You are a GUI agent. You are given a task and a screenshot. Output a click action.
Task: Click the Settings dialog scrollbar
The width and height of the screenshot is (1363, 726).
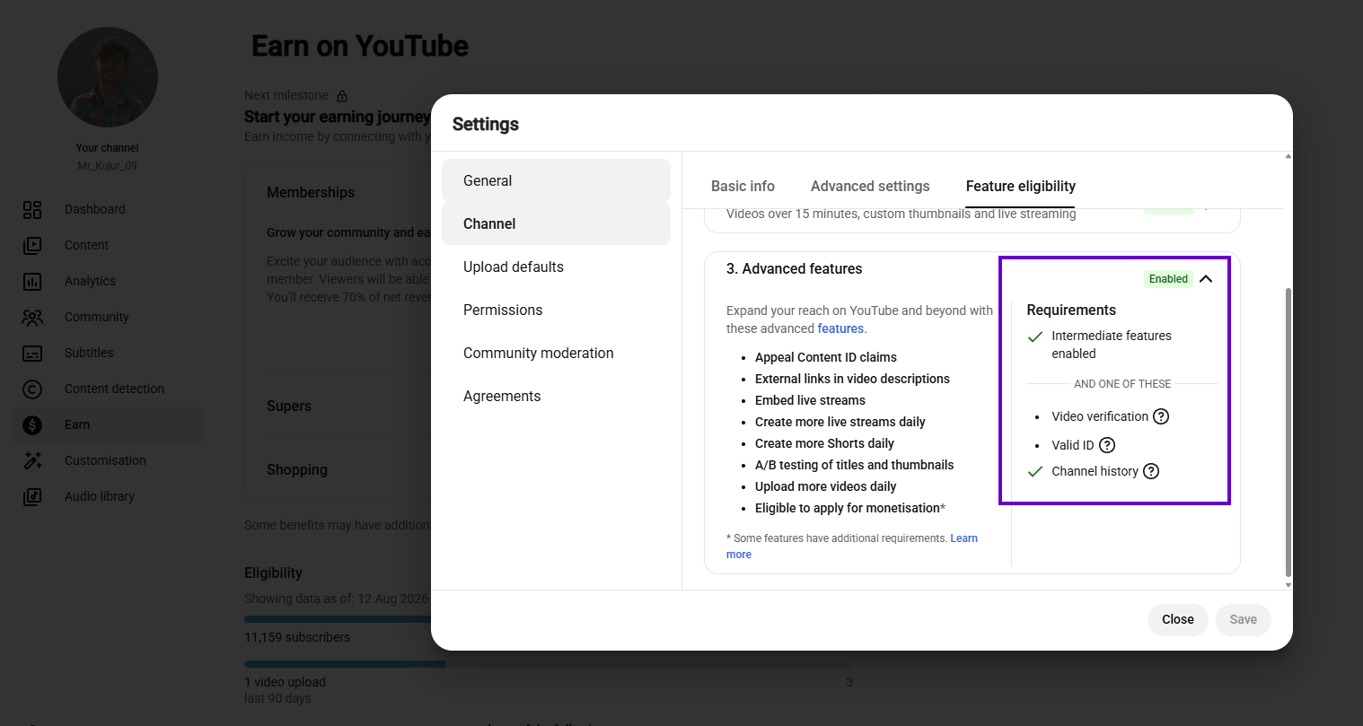[1288, 433]
